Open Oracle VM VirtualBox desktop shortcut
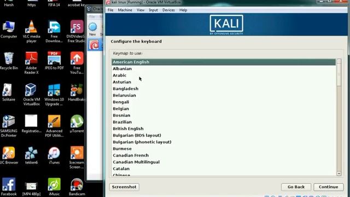This screenshot has height=197, width=350. point(32,95)
